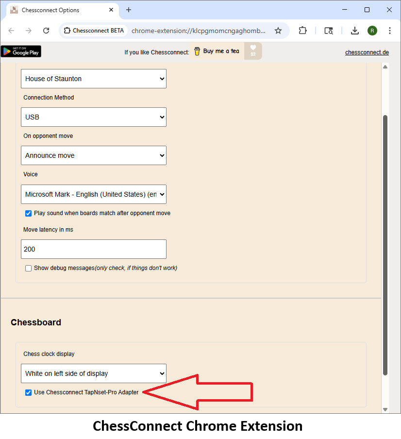This screenshot has width=401, height=439.
Task: Open the Chrome three-dot menu
Action: click(390, 31)
